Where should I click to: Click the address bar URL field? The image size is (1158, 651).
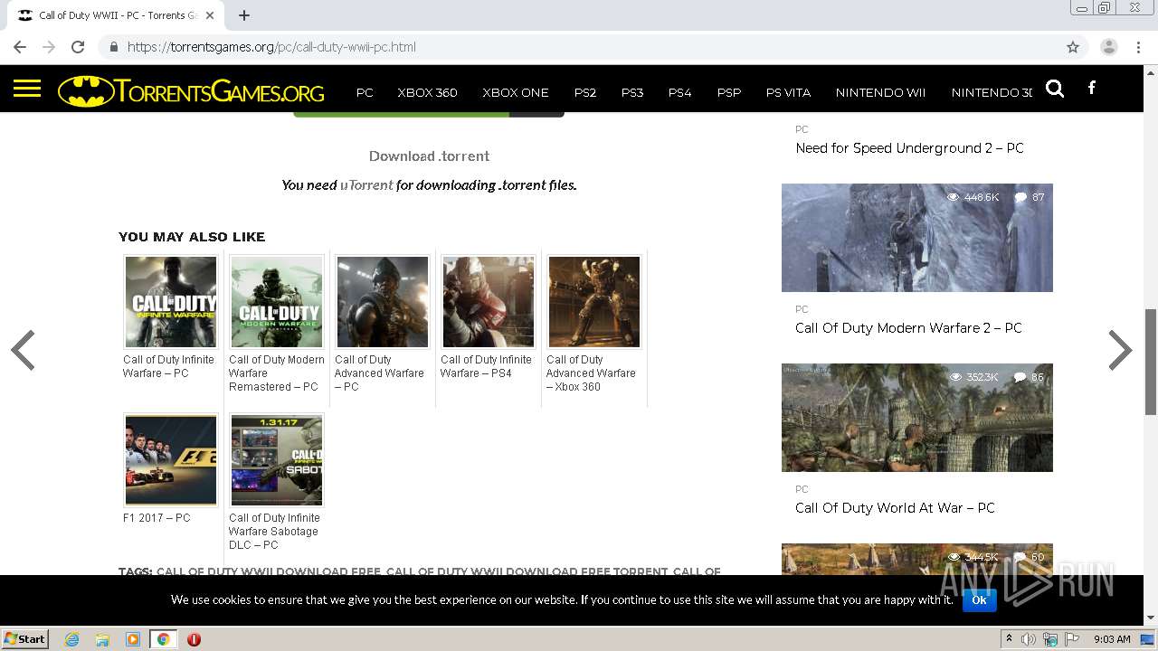pos(579,47)
